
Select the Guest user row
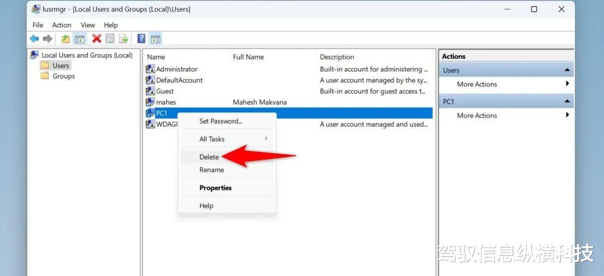pos(289,91)
